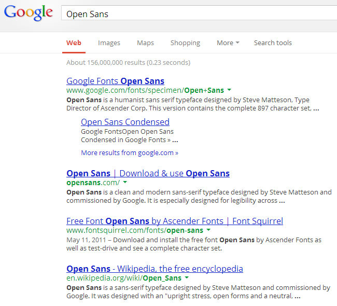Switch to the Images tab
This screenshot has height=306, width=337.
[x=109, y=43]
